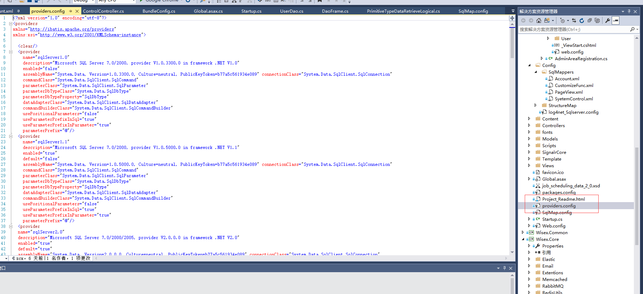Image resolution: width=643 pixels, height=294 pixels.
Task: Toggle Show All Files in Solution Explorer
Action: [597, 20]
